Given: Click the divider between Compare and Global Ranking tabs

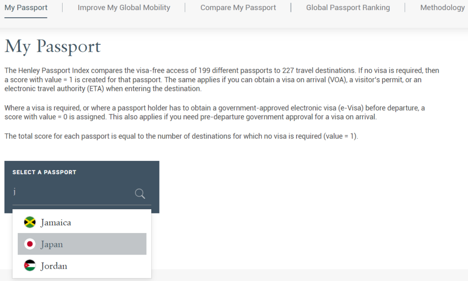Looking at the screenshot, I should (291, 7).
